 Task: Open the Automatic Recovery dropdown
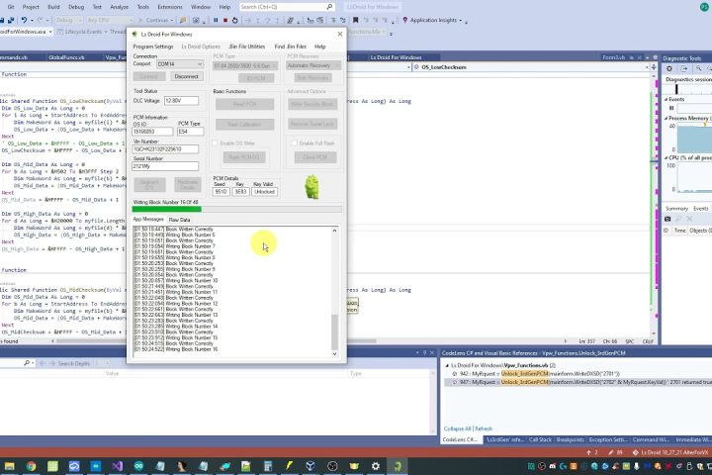(x=313, y=66)
